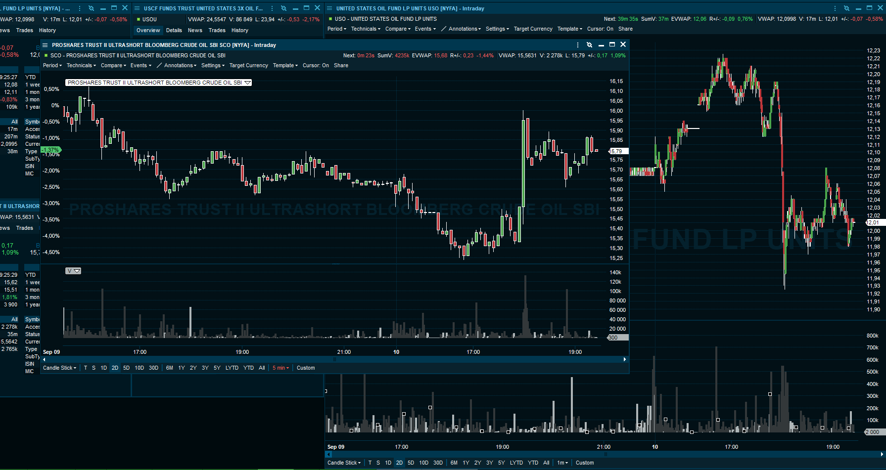This screenshot has width=886, height=470.
Task: Open 5 min interval dropdown in SCO chart
Action: tap(280, 368)
